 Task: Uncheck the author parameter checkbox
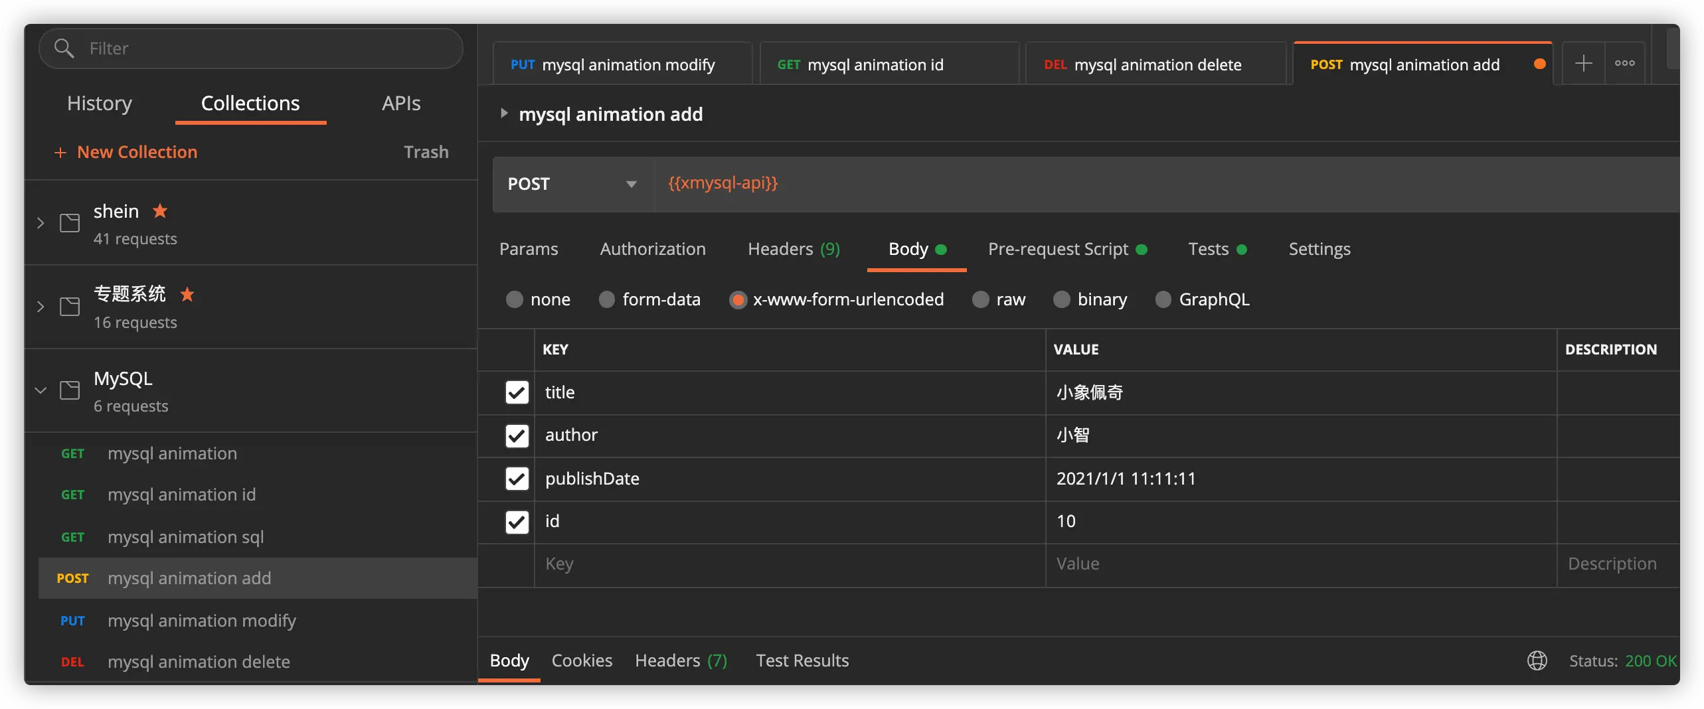point(517,435)
